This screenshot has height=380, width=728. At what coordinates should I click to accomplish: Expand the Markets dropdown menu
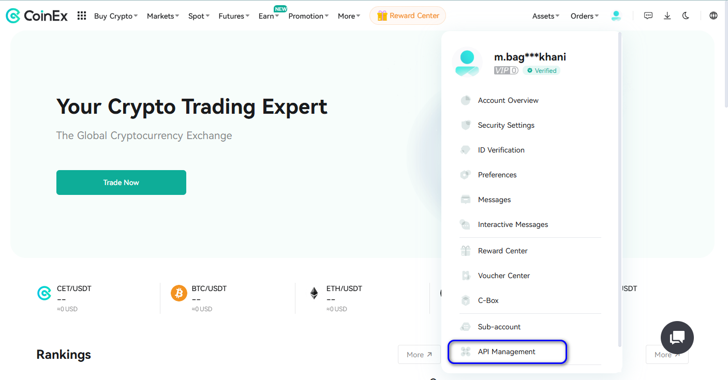pos(162,16)
